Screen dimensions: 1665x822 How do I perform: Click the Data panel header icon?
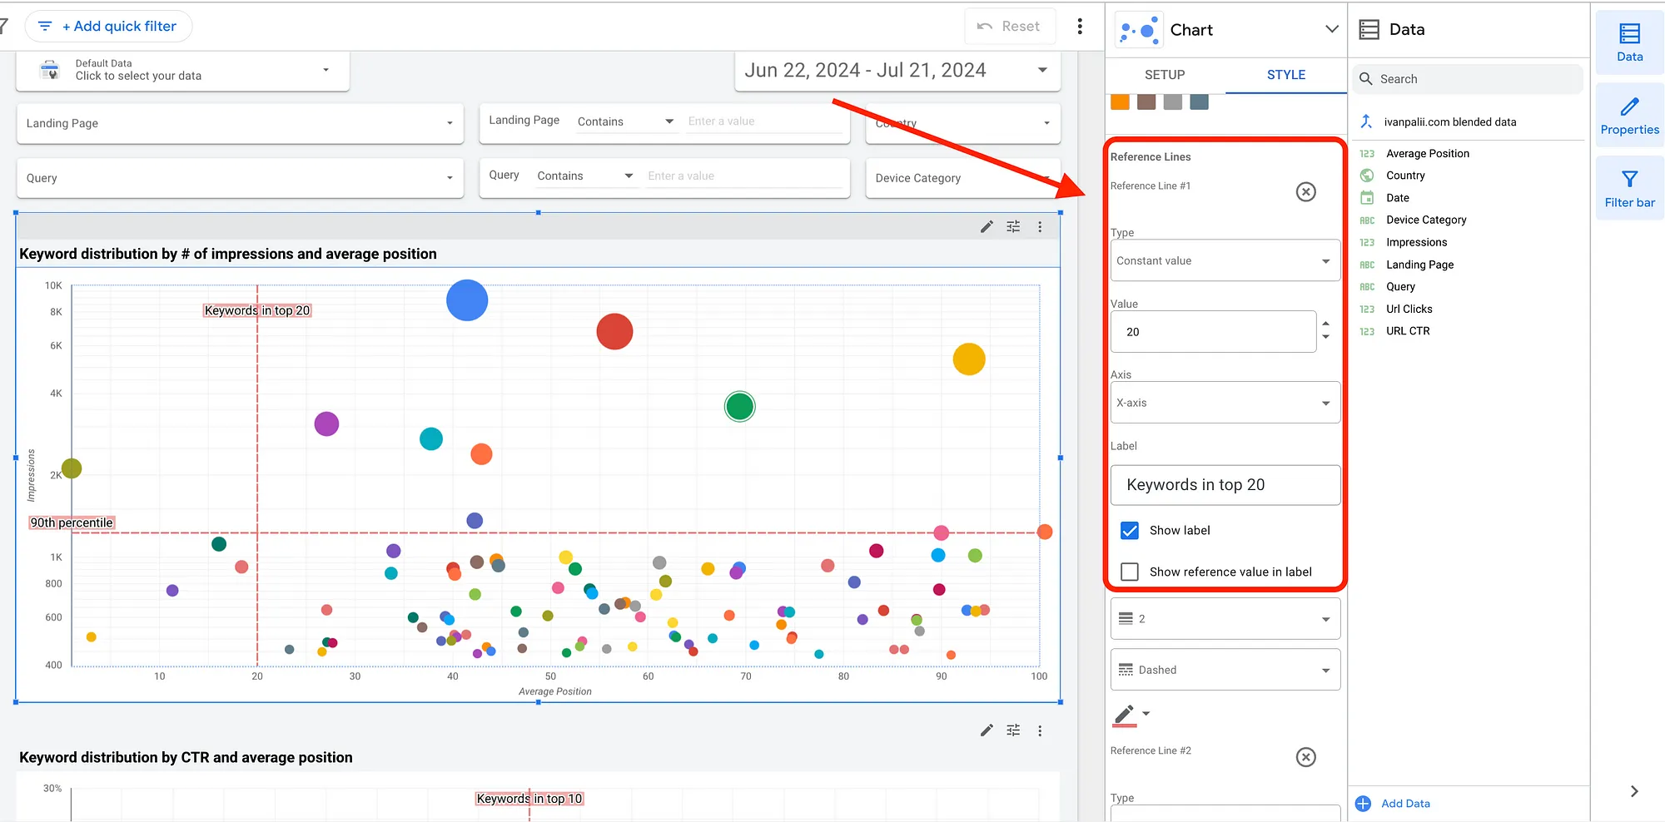(x=1369, y=30)
